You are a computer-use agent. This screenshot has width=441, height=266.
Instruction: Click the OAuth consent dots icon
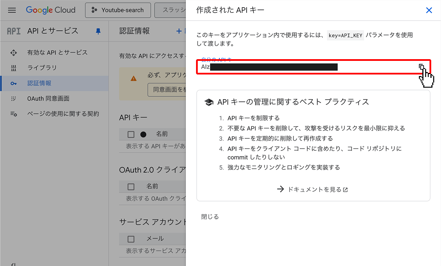click(x=14, y=98)
